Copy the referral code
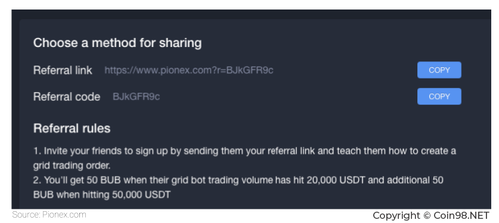Viewport: 499px width, 223px height. (x=439, y=96)
